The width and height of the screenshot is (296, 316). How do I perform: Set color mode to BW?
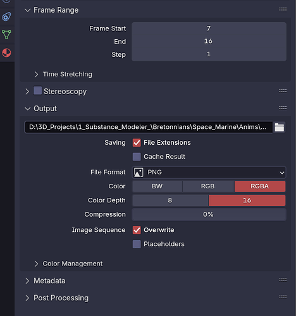click(x=157, y=186)
